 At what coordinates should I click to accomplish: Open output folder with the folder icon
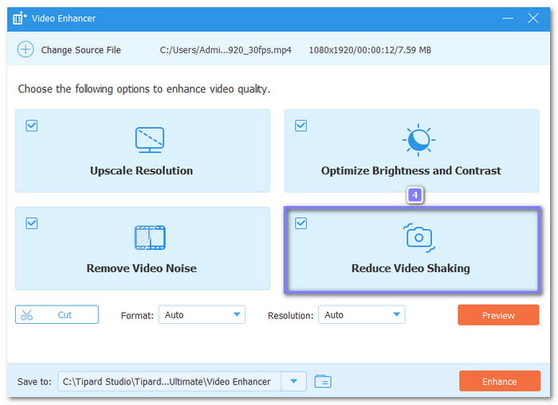[x=323, y=381]
